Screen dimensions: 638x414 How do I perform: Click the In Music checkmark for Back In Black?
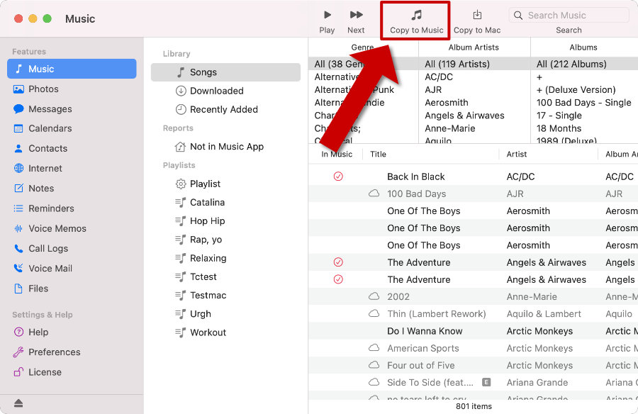point(338,177)
